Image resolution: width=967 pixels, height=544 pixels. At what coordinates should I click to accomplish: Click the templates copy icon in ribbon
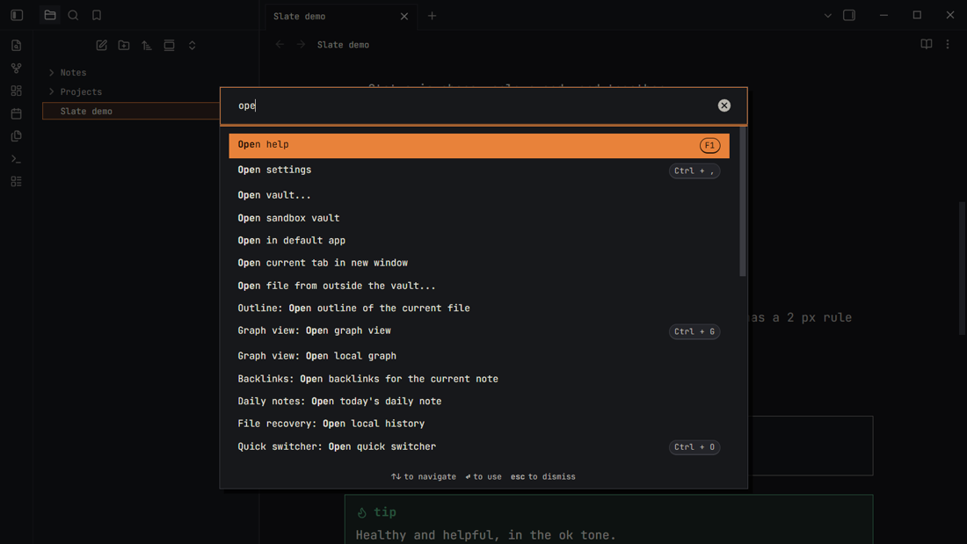coord(17,135)
